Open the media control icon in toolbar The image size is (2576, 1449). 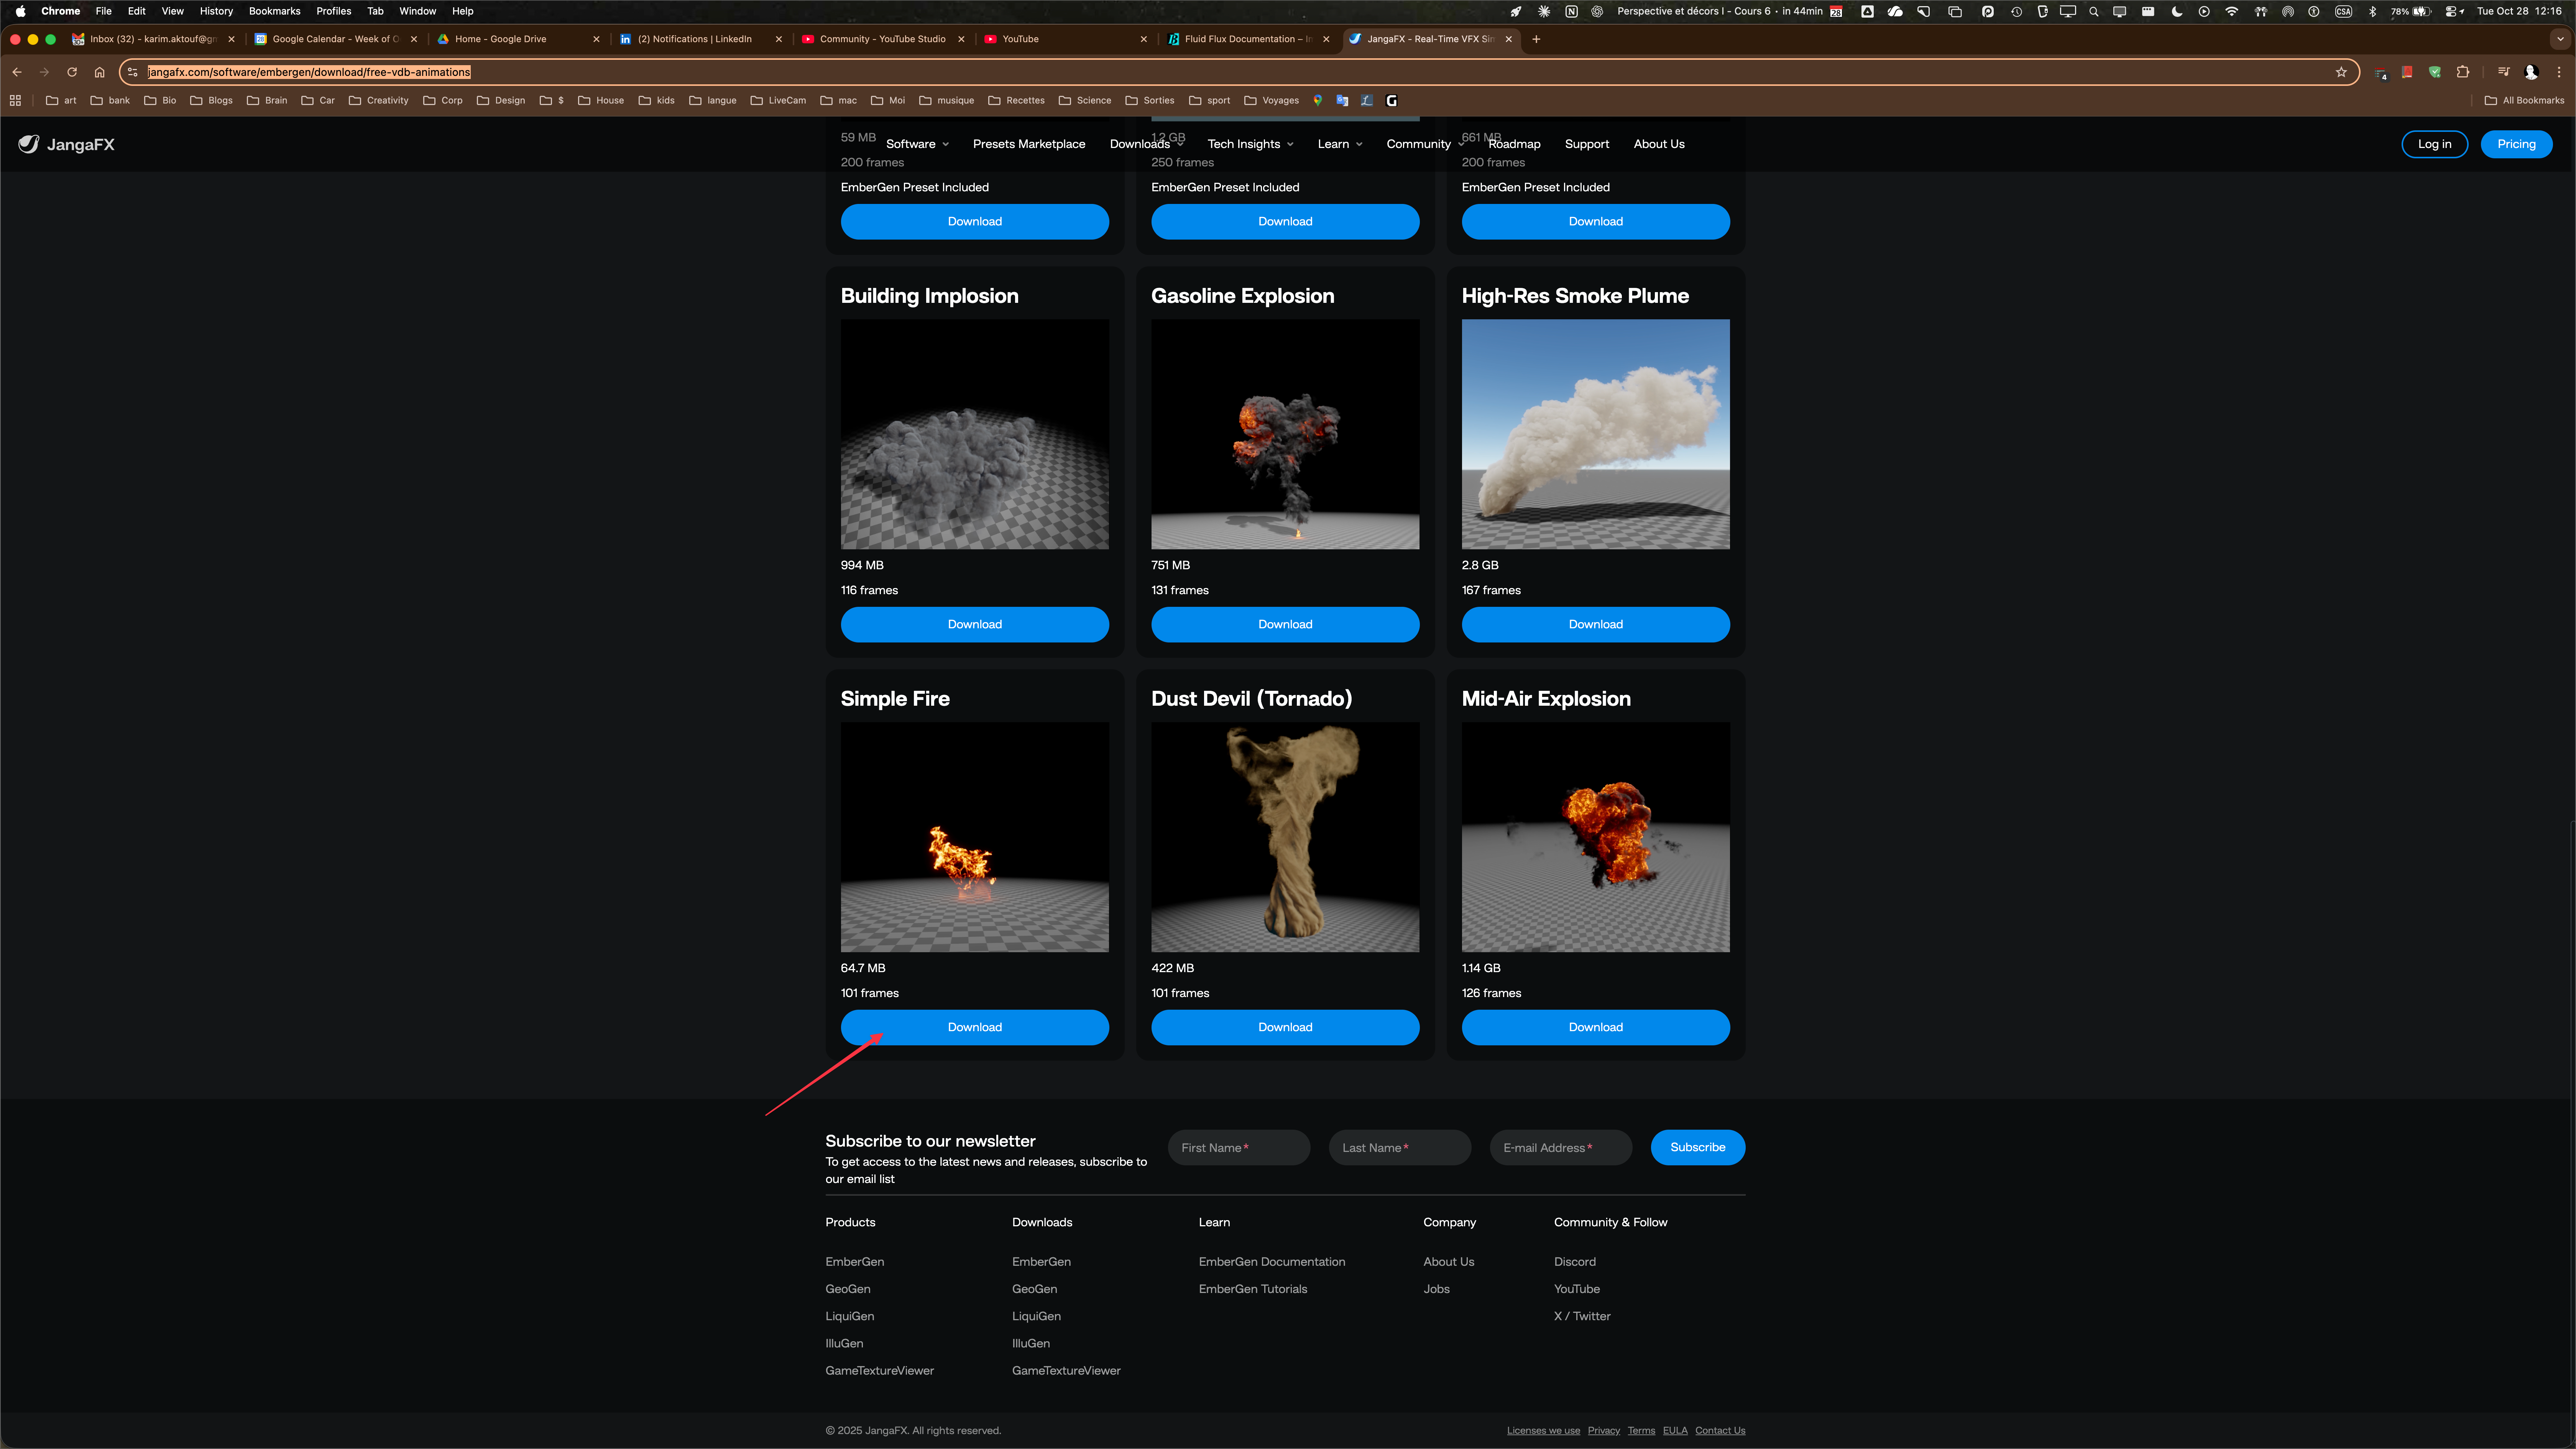tap(2503, 72)
